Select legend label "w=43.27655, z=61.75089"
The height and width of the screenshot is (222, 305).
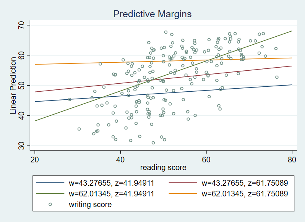tap(245, 183)
